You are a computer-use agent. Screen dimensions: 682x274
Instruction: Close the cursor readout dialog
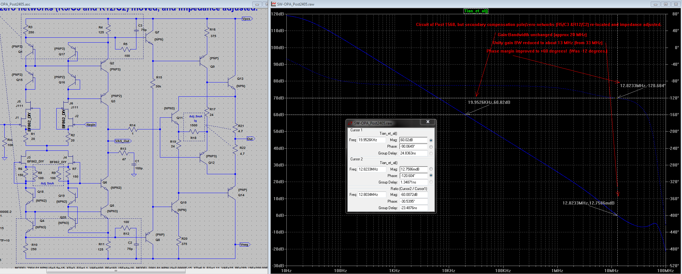click(428, 122)
